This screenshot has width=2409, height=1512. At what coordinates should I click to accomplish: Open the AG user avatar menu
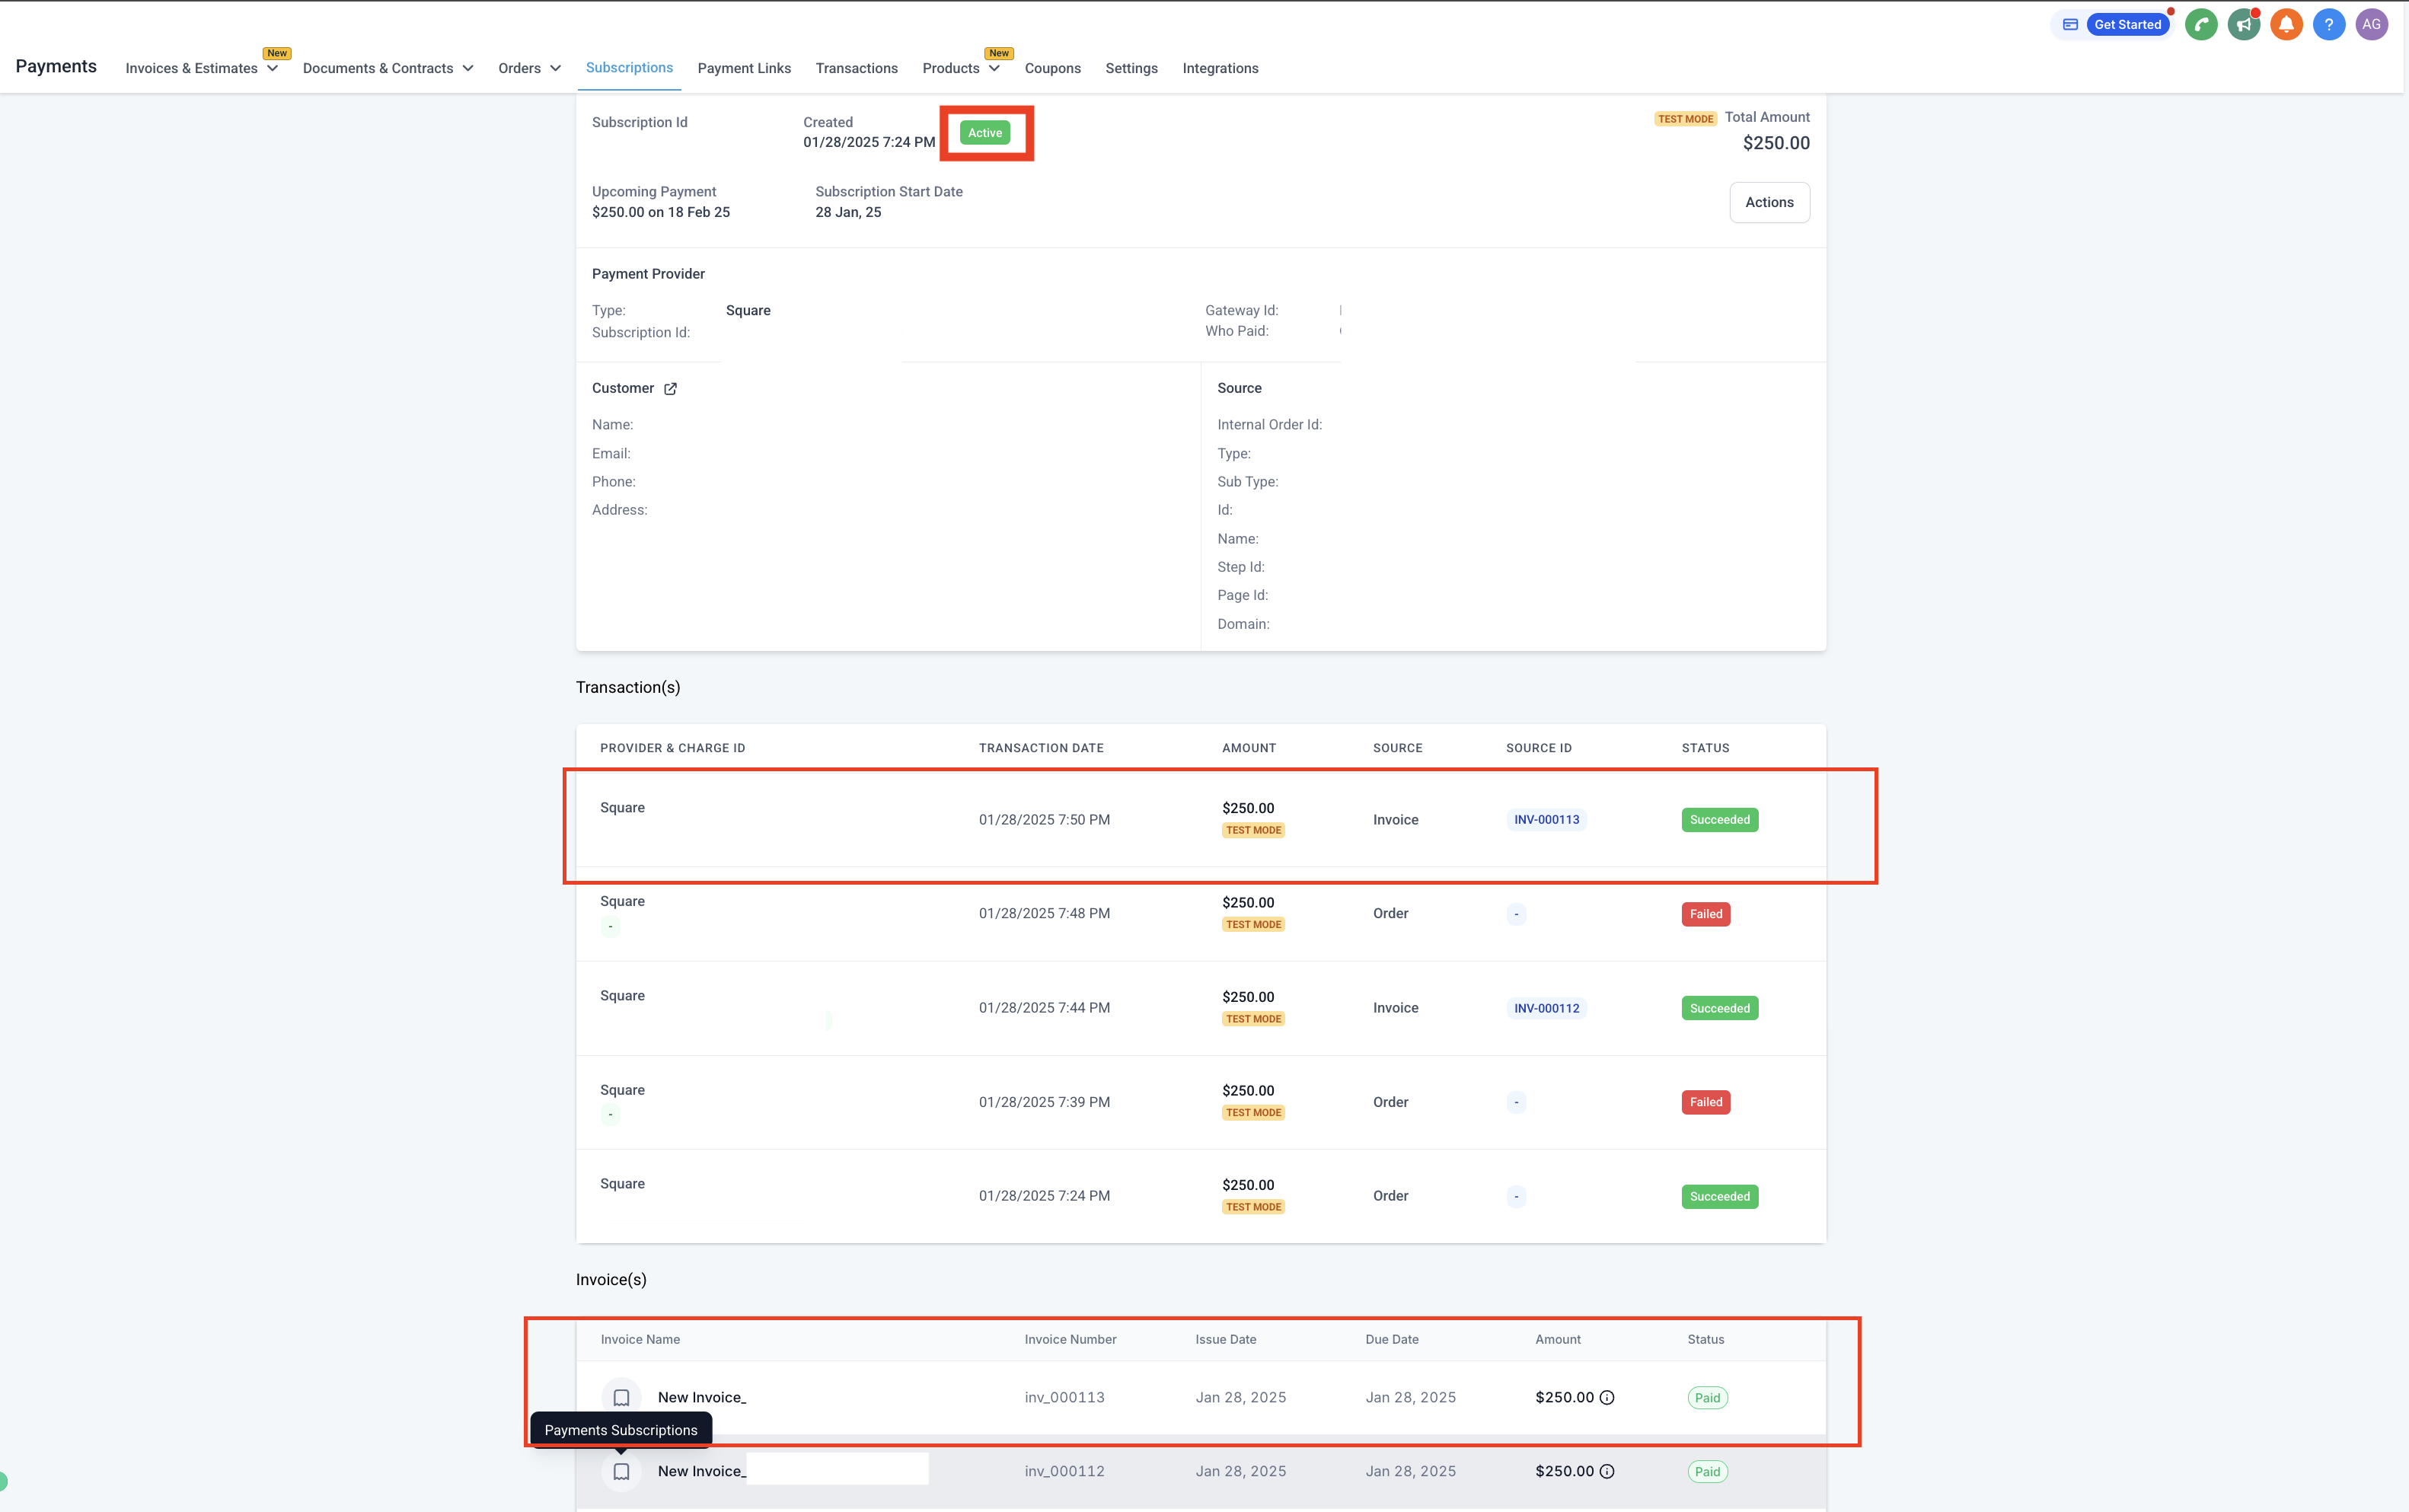(2371, 25)
